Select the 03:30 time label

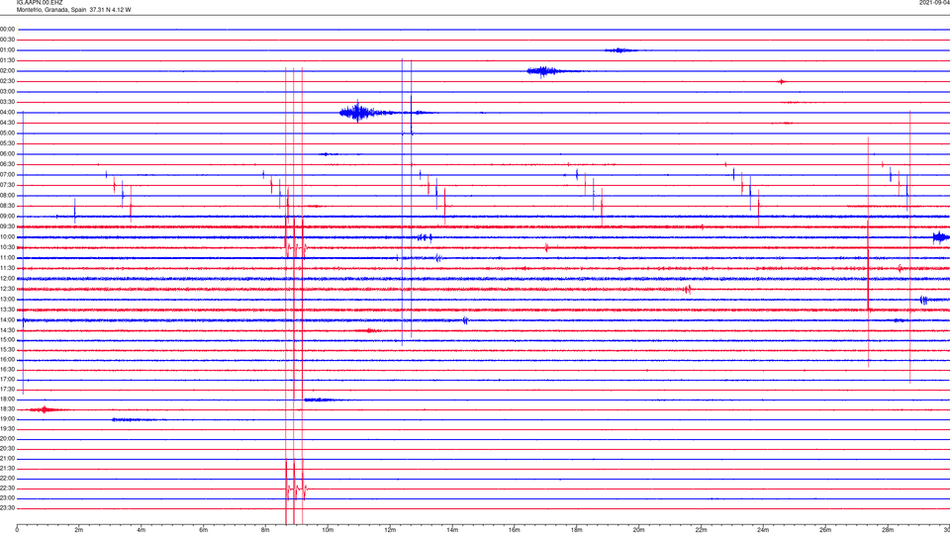pyautogui.click(x=7, y=102)
